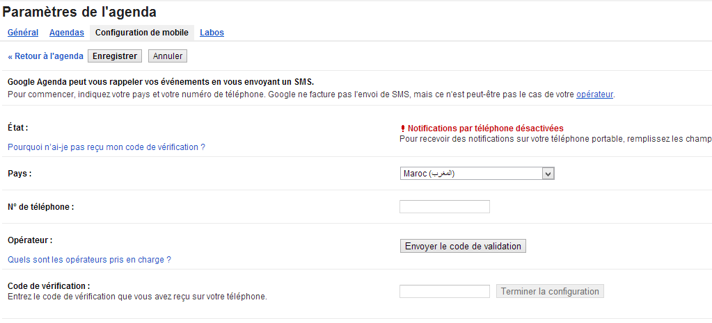Switch to the Général tab

(23, 33)
